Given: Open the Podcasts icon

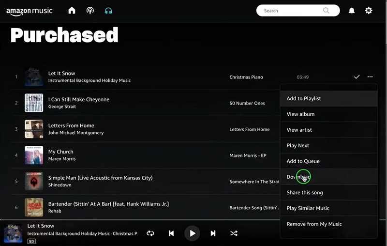Looking at the screenshot, I should (90, 11).
